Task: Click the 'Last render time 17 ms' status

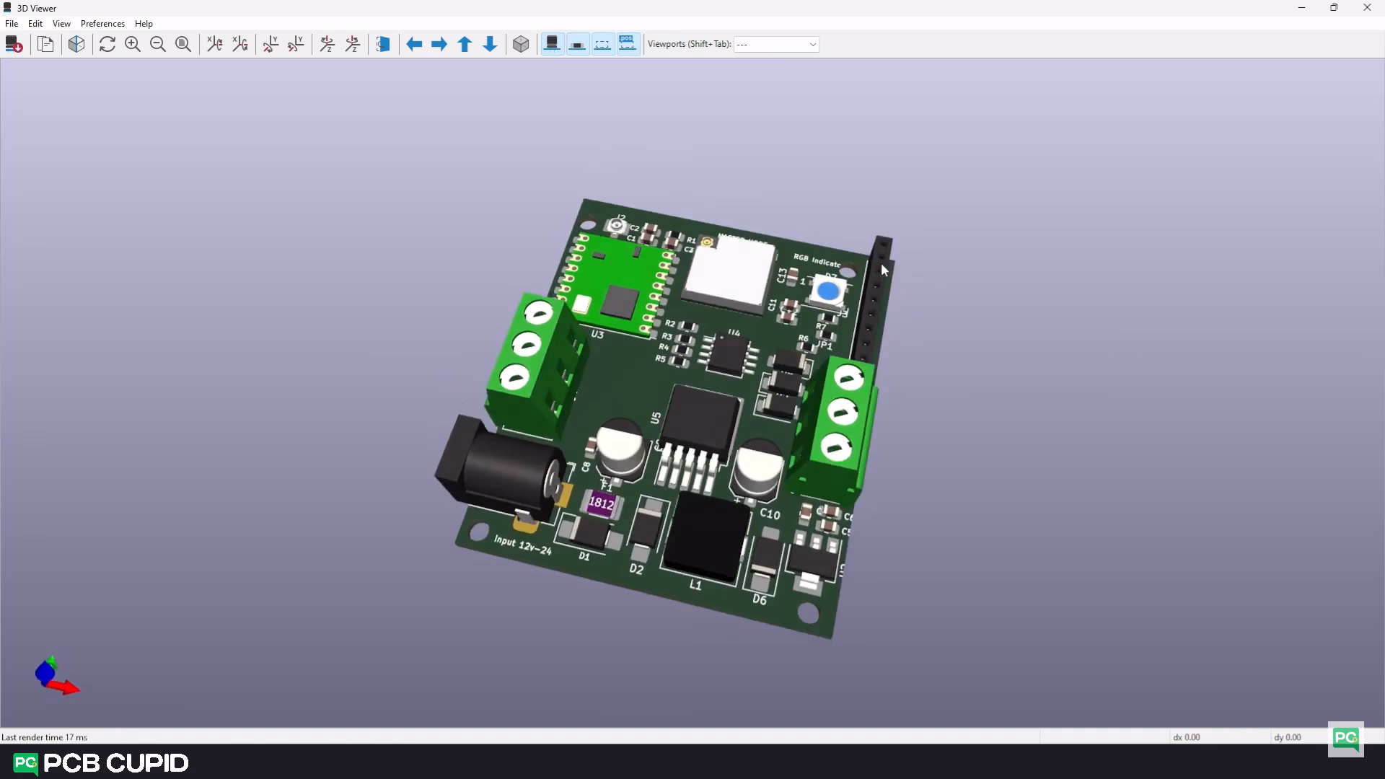Action: click(44, 737)
